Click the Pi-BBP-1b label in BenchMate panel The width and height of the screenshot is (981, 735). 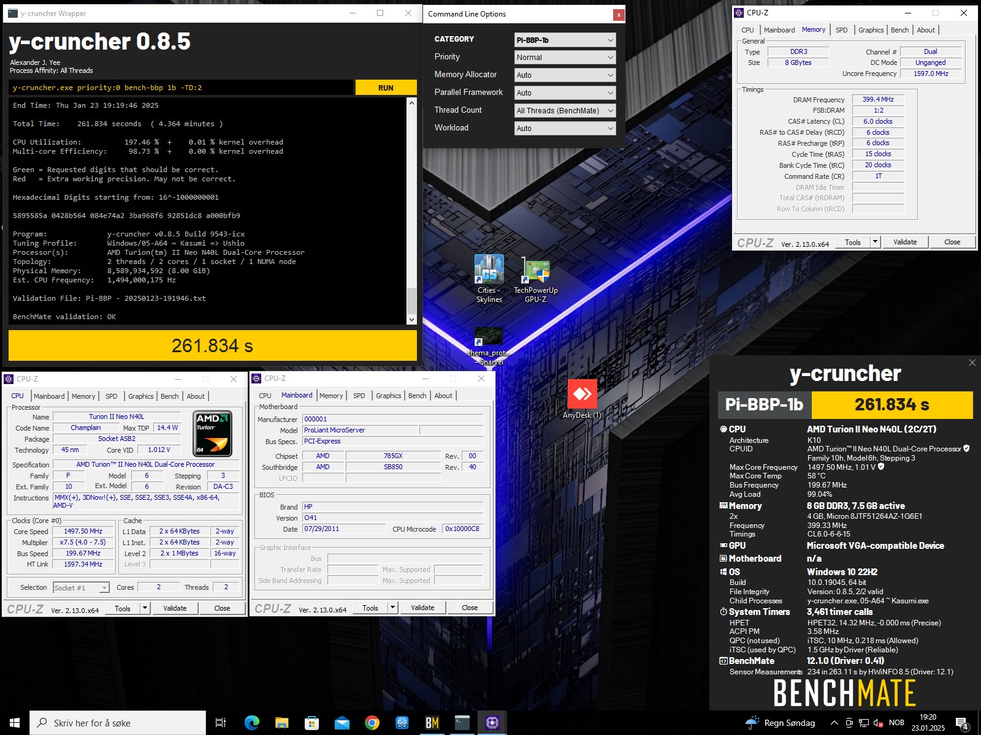[x=765, y=404]
